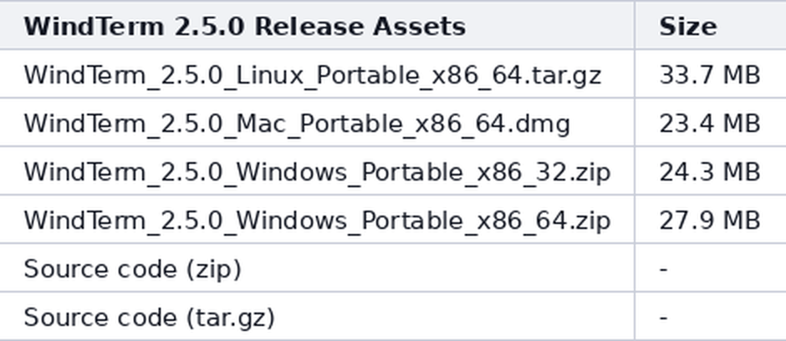Screen dimensions: 786x341
Task: Click the column divider in the Linux row
Action: click(635, 74)
